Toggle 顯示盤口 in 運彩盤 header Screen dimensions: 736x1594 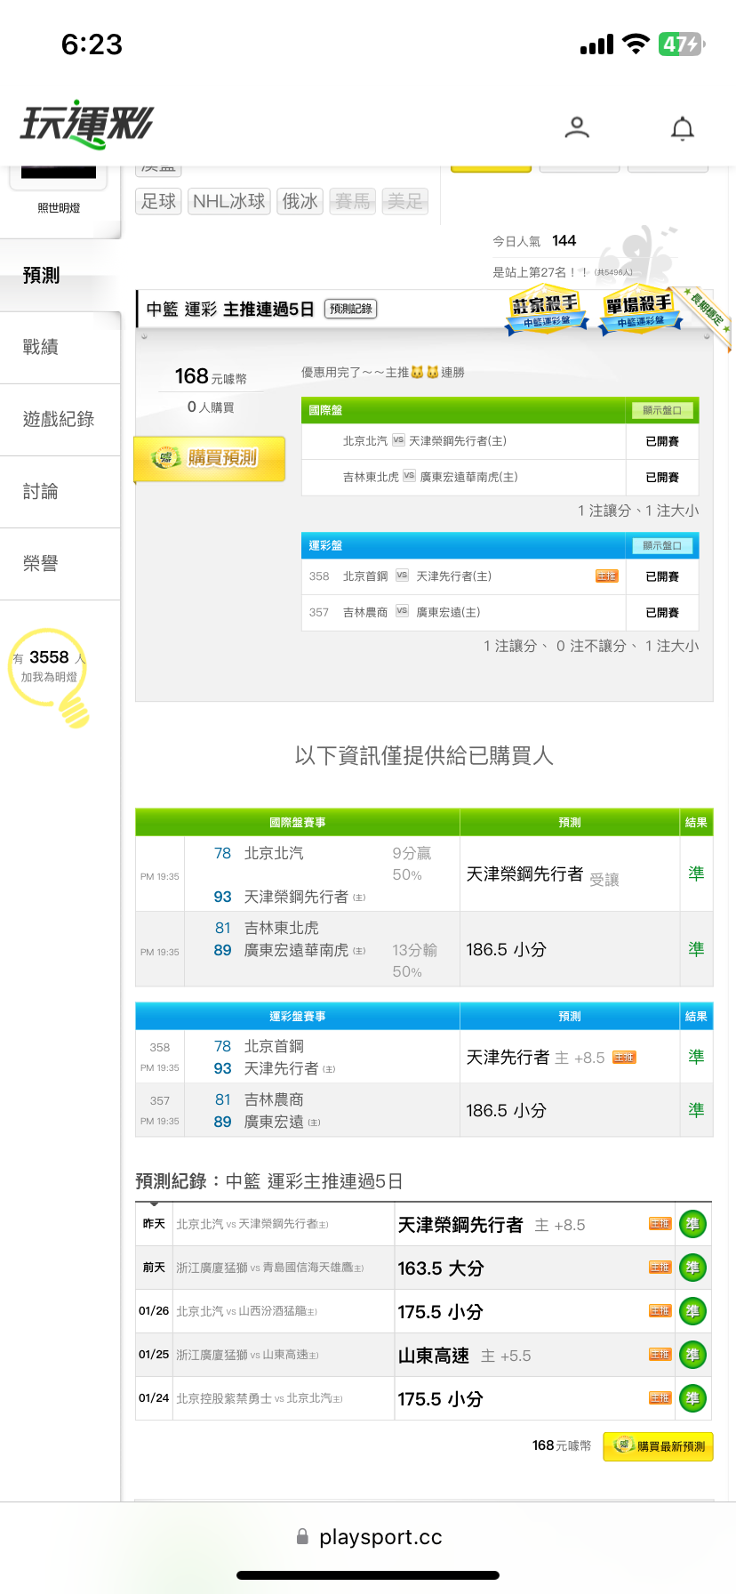pos(661,545)
